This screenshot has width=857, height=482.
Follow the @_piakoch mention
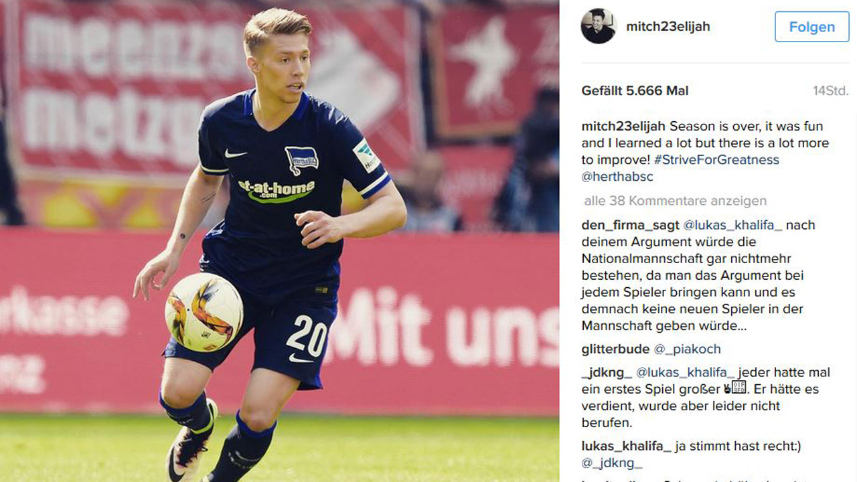point(687,349)
